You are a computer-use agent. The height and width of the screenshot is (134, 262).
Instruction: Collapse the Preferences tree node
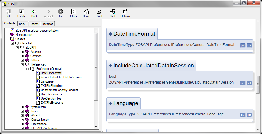pyautogui.click(x=22, y=64)
